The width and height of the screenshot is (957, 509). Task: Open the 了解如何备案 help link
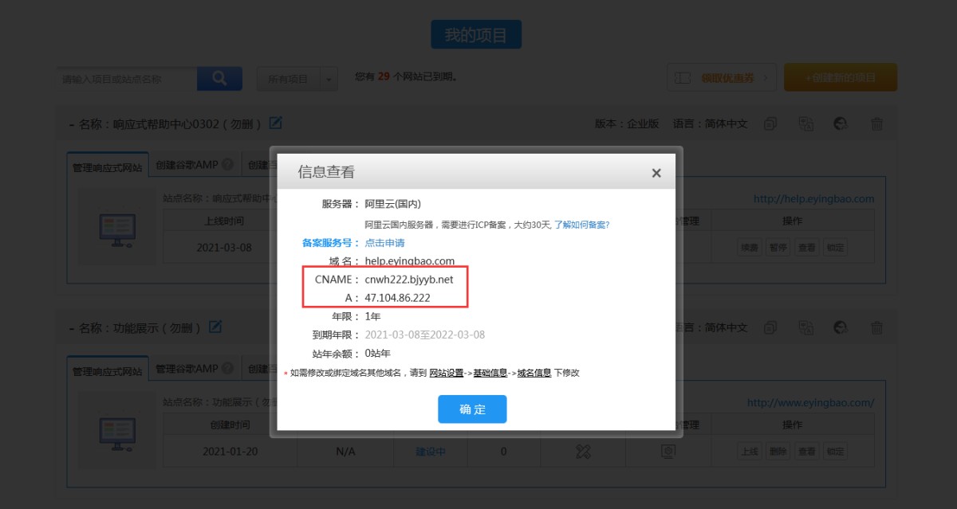[x=581, y=225]
